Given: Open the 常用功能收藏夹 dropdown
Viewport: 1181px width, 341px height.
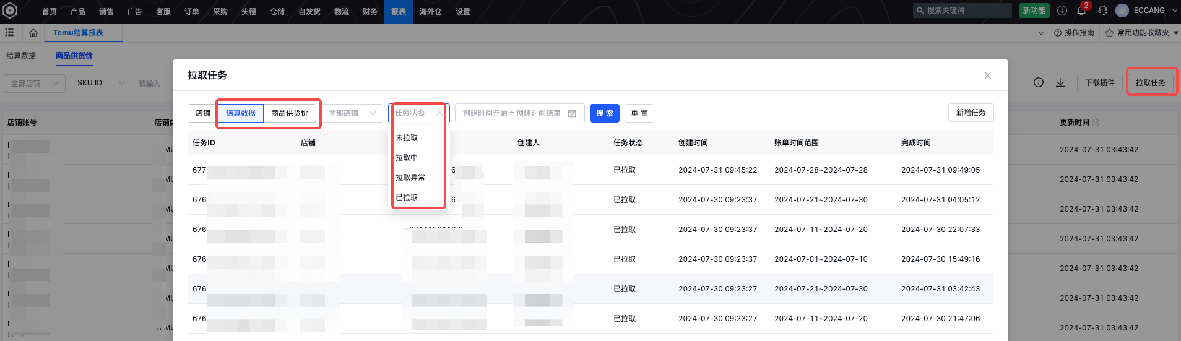Looking at the screenshot, I should tap(1142, 33).
